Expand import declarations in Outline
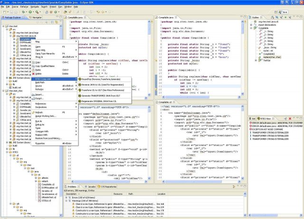 coord(251,25)
